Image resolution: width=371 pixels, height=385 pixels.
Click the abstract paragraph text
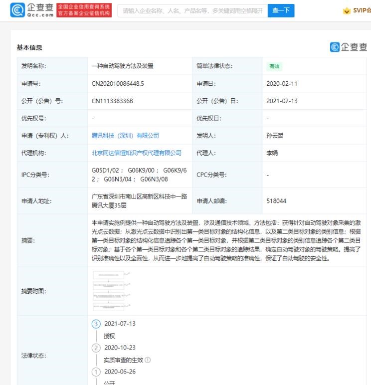click(226, 240)
